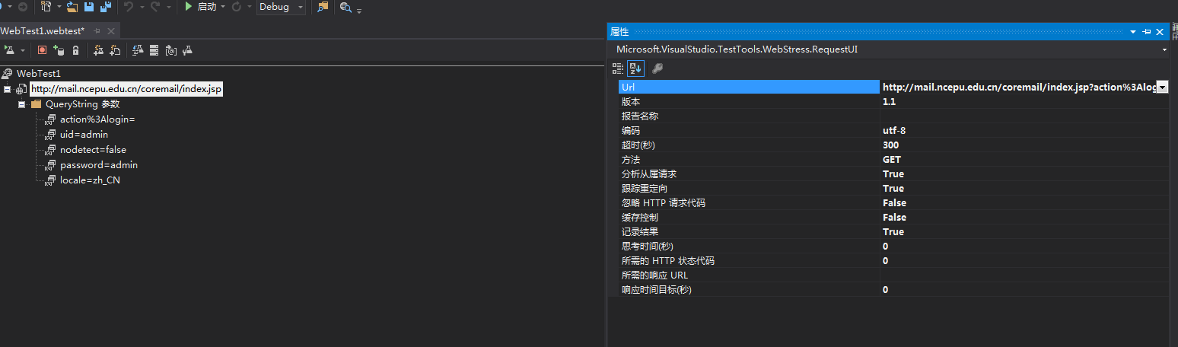Click the browser search globe icon
This screenshot has height=347, width=1178.
345,7
